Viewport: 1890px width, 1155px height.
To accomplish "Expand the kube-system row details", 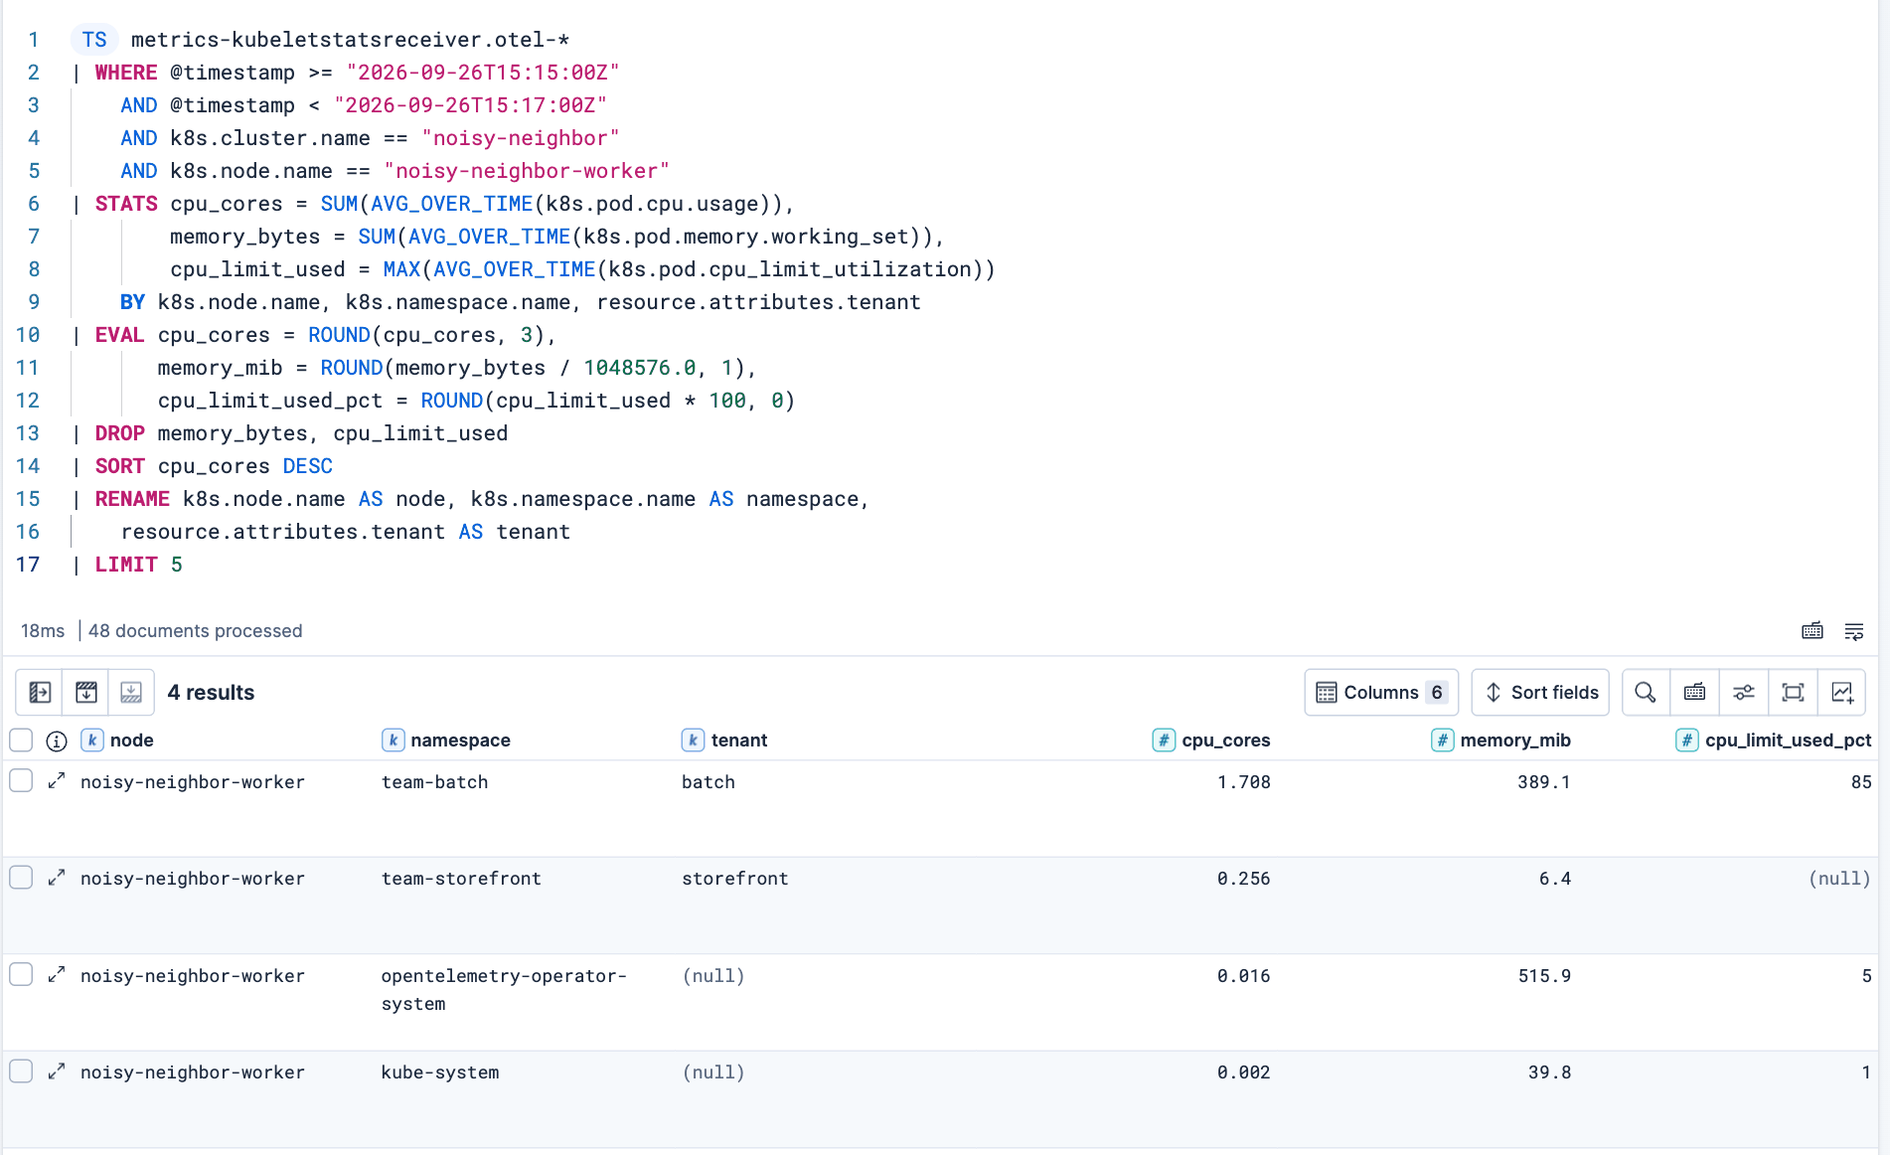I will pyautogui.click(x=57, y=1072).
